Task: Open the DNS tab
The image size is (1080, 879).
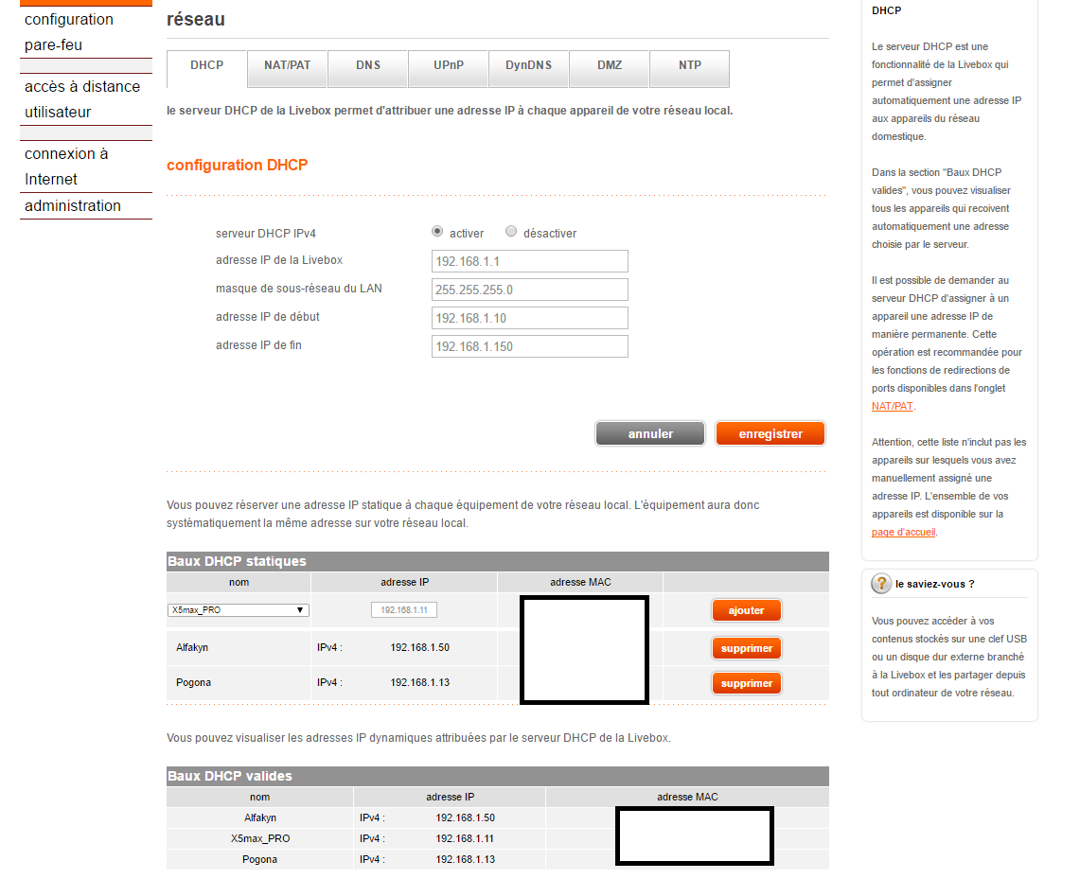Action: (368, 65)
